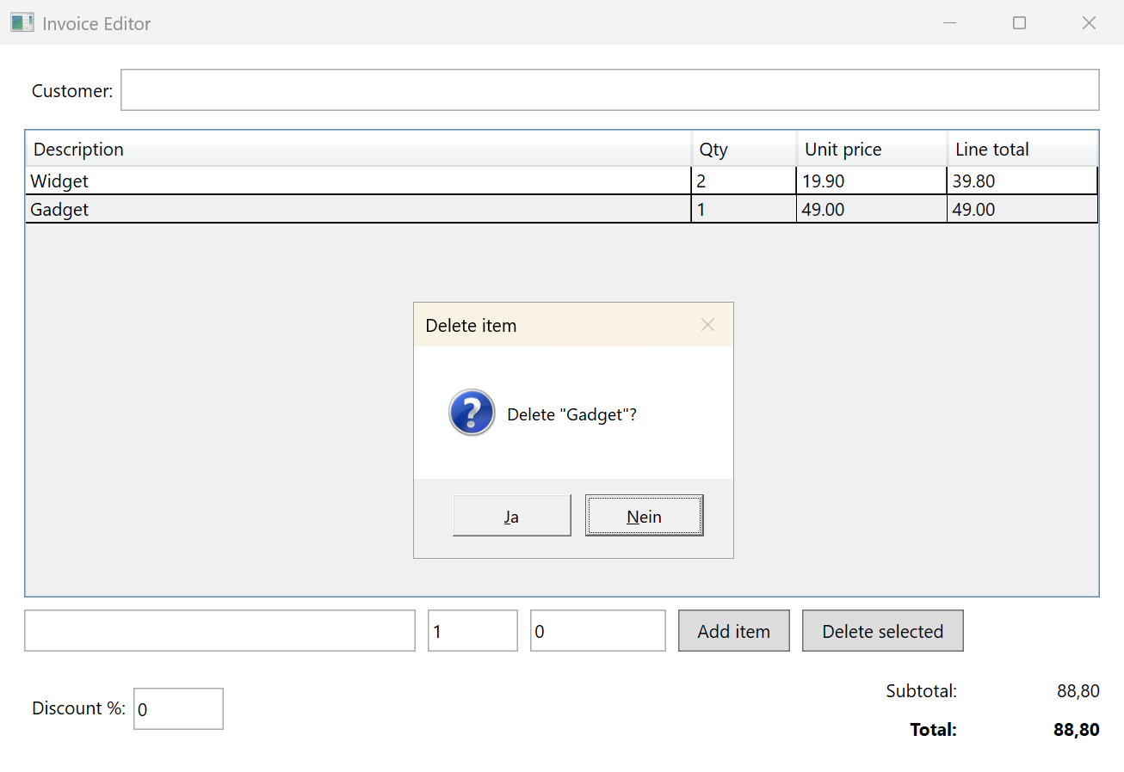The height and width of the screenshot is (772, 1124).
Task: Click the question mark icon in dialog
Action: click(x=472, y=413)
